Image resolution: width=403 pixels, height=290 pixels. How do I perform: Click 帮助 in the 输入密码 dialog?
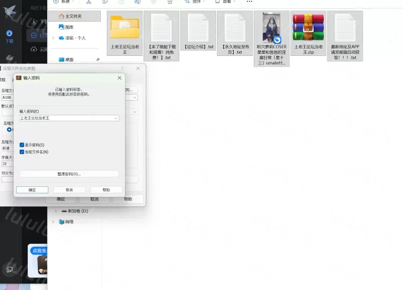pos(106,190)
